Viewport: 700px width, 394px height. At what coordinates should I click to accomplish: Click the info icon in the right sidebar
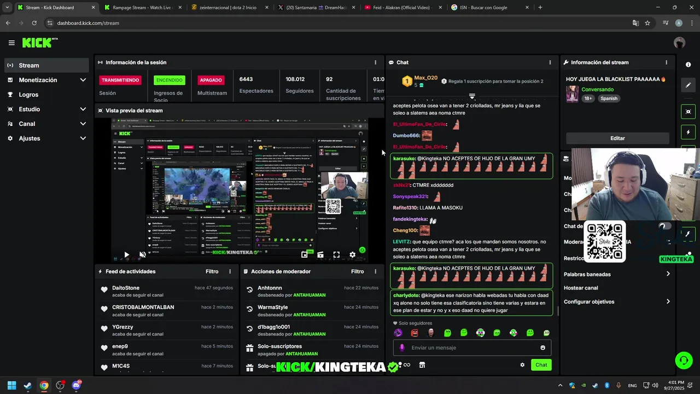[688, 65]
